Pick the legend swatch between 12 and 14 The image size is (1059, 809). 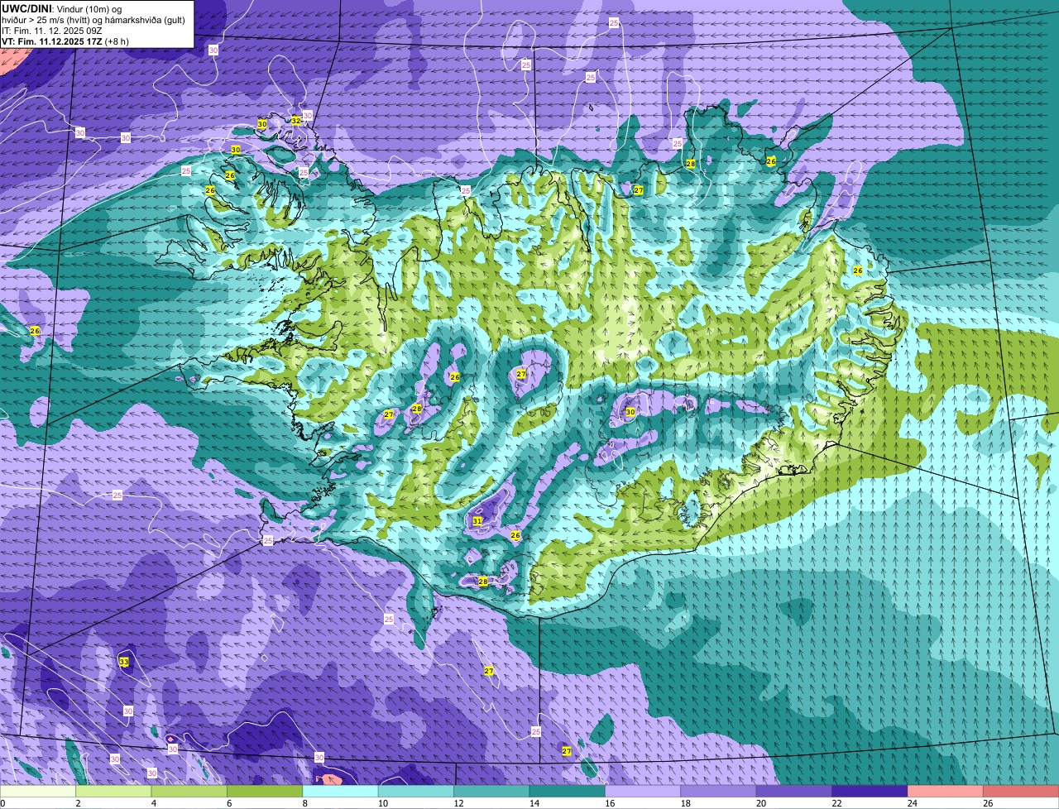(491, 792)
